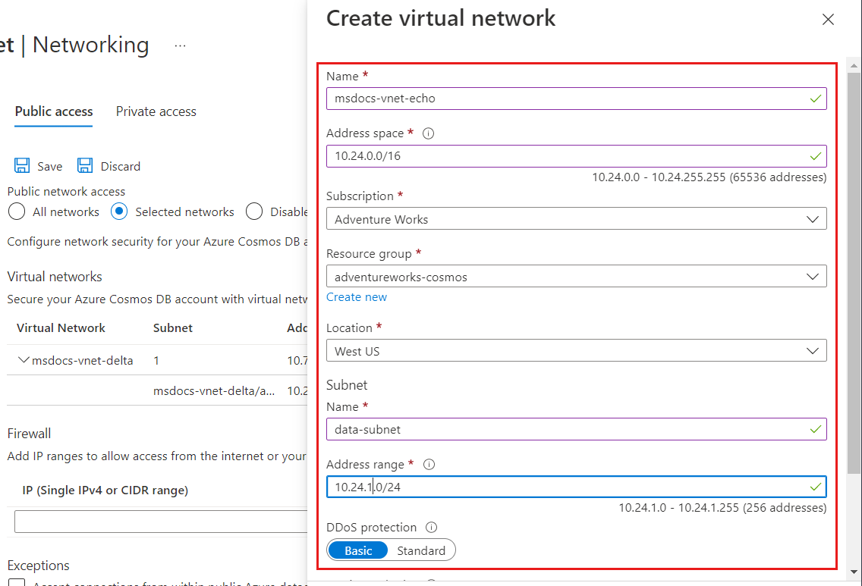Switch DDoS protection to Standard

coord(421,550)
